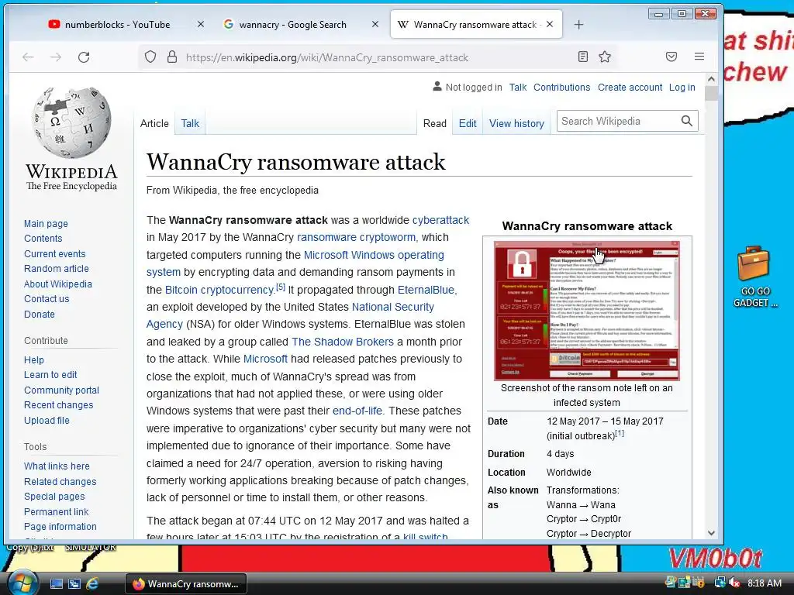Open Upload file sidebar link
794x595 pixels.
tap(47, 421)
